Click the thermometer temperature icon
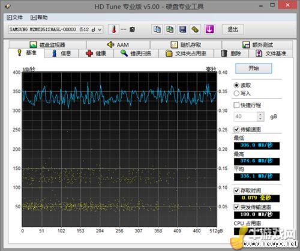Viewport: 300px width, 251px height. [x=114, y=29]
